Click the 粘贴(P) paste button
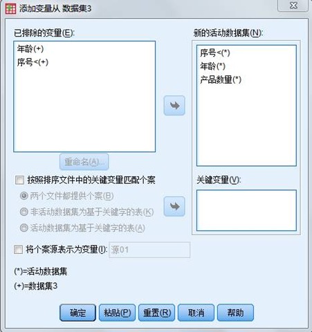312x332 pixels. [x=117, y=313]
